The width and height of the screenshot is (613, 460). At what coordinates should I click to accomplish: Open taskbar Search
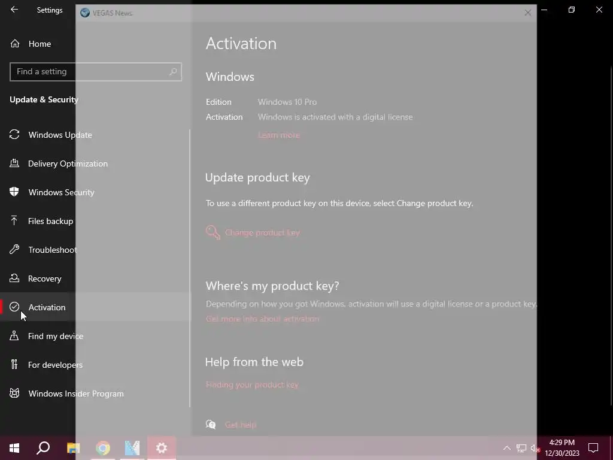coord(43,448)
